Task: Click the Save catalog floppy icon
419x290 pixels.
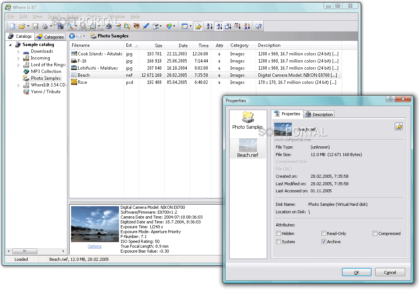Action: (36, 26)
